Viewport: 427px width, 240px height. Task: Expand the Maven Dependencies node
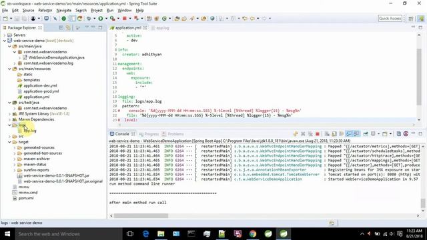(9, 119)
